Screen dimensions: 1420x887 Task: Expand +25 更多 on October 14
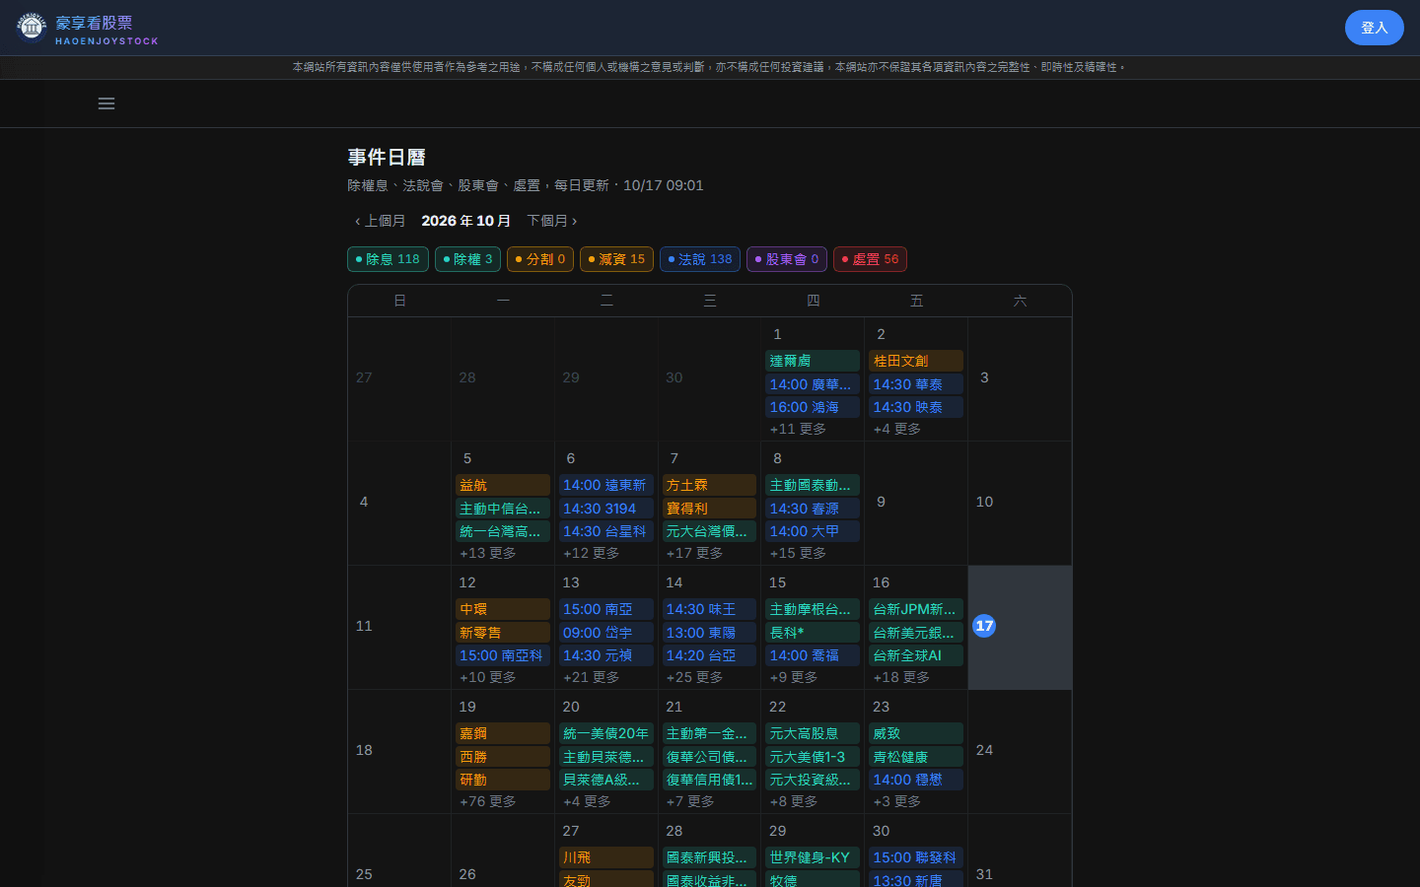[694, 677]
